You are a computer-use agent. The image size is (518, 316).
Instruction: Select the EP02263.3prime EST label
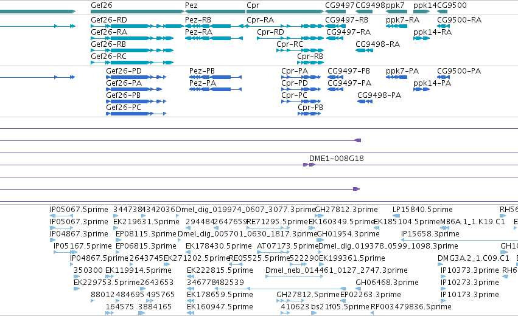point(371,295)
